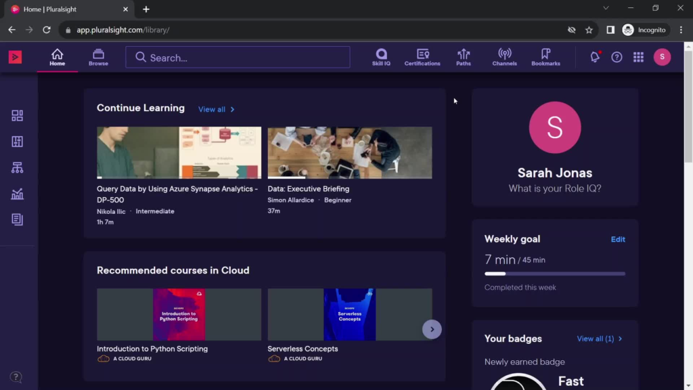Viewport: 693px width, 390px height.
Task: Open the Certifications page icon
Action: coord(422,57)
